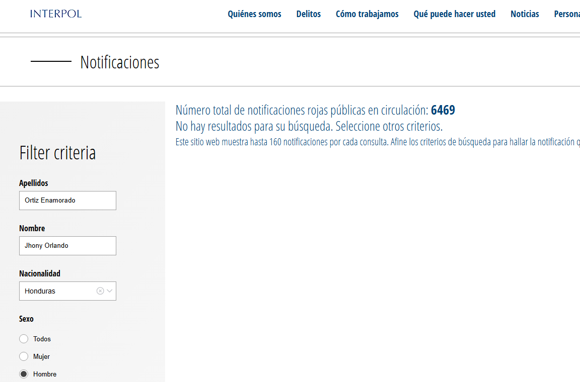
Task: Select the Hombre radio button
Action: pyautogui.click(x=24, y=374)
